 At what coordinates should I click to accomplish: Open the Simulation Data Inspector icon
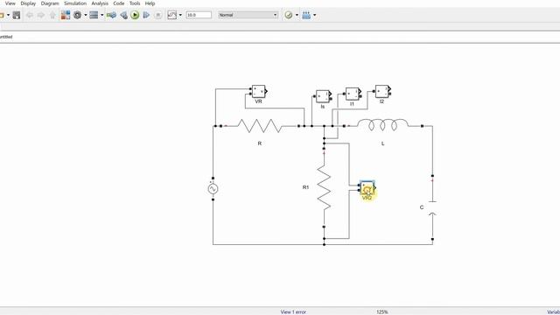[172, 15]
